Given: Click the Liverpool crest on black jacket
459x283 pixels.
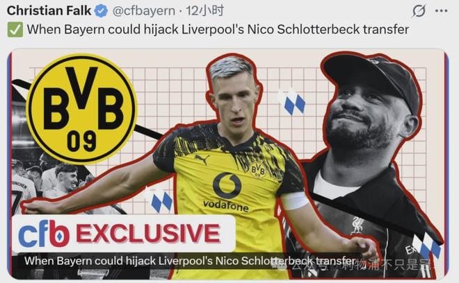Looking at the screenshot, I should (357, 225).
